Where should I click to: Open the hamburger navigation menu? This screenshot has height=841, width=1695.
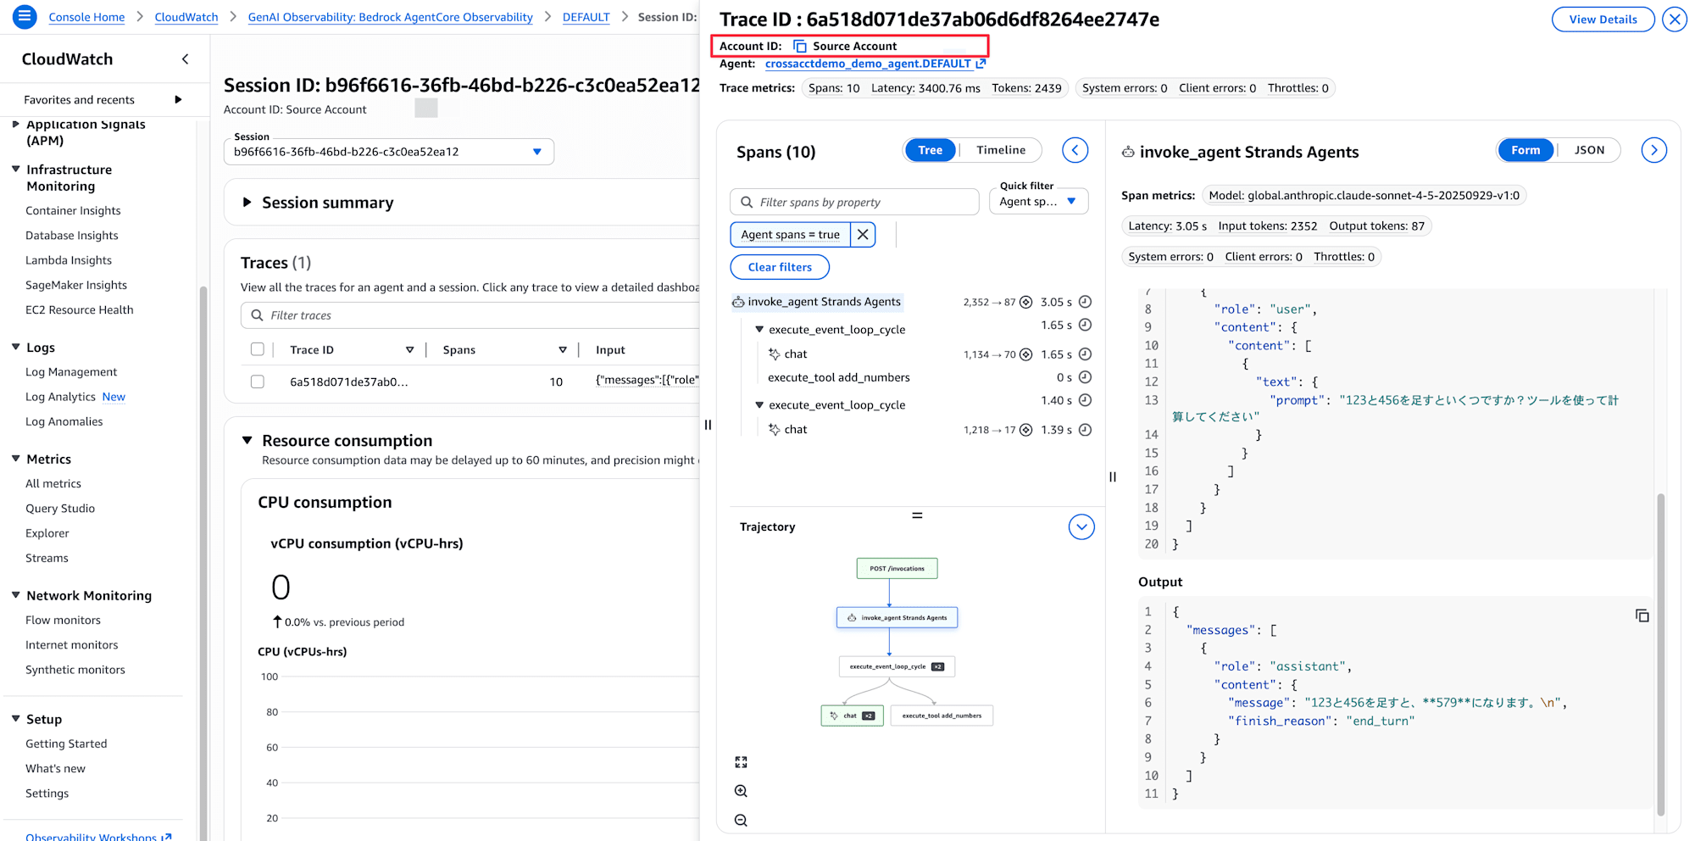click(25, 16)
